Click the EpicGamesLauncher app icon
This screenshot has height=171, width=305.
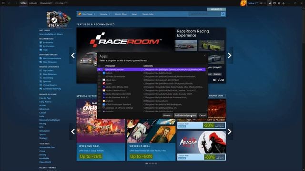coord(104,69)
